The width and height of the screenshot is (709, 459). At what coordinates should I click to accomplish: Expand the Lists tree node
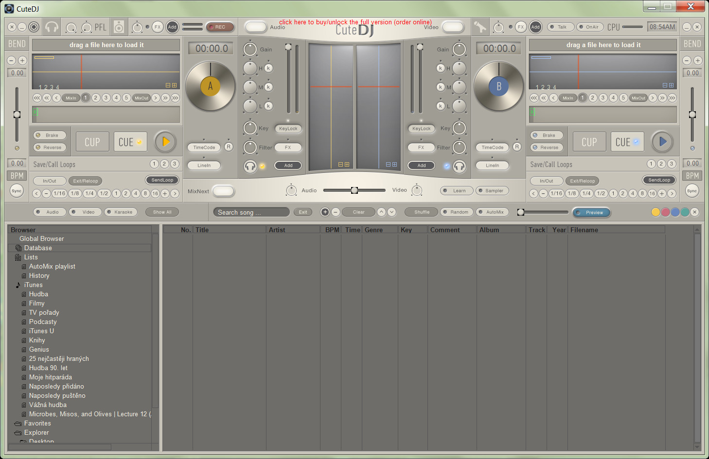[x=31, y=257]
